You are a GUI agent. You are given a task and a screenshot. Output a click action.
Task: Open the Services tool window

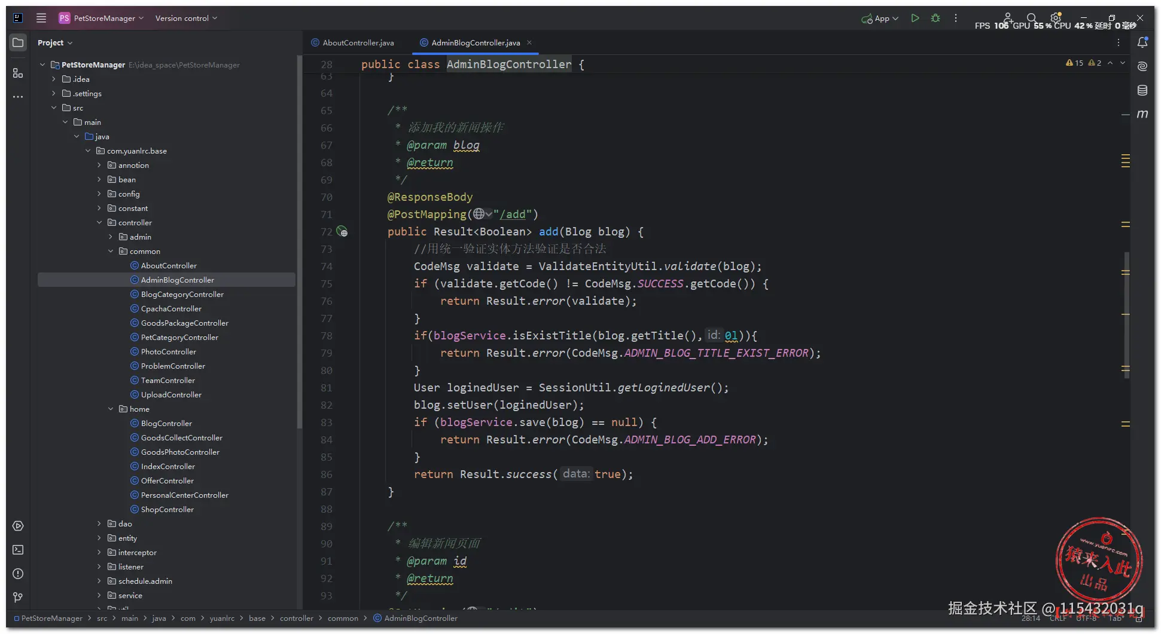point(18,526)
